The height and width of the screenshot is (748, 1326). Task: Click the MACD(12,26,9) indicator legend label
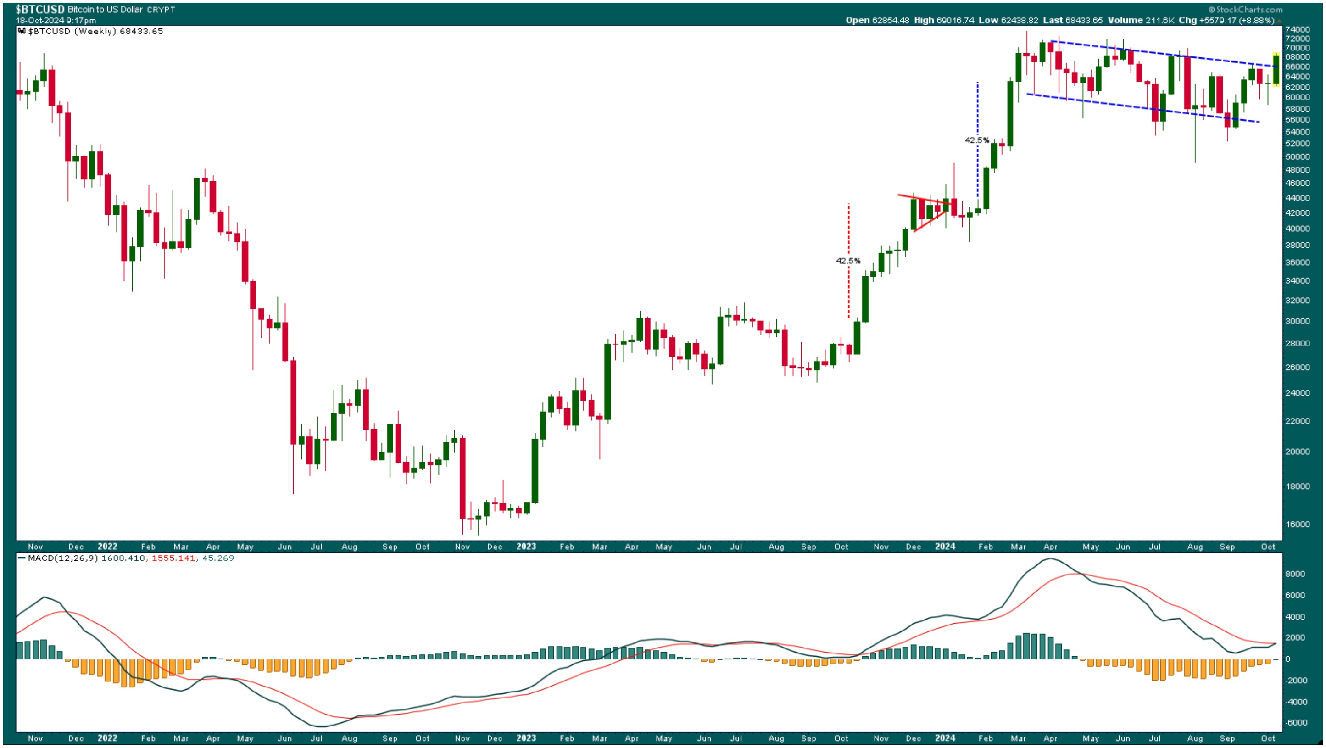(x=63, y=558)
